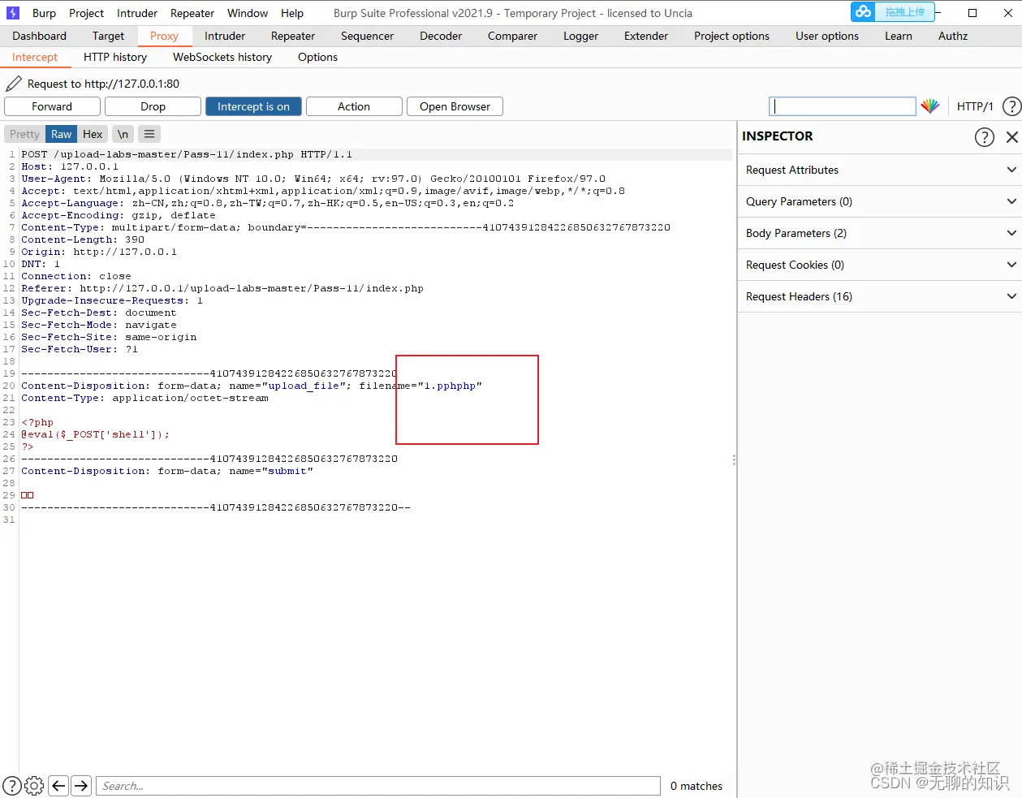
Task: Expand the Body Parameters (2) section
Action: [x=880, y=233]
